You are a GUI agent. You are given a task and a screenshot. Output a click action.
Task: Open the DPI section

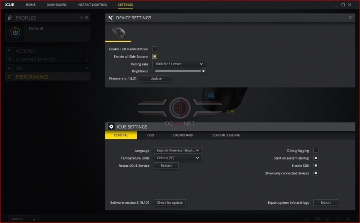(48, 68)
